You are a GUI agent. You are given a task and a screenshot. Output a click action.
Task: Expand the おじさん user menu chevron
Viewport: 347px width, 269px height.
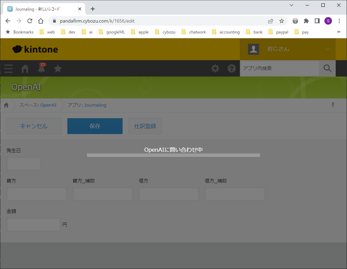click(x=327, y=49)
